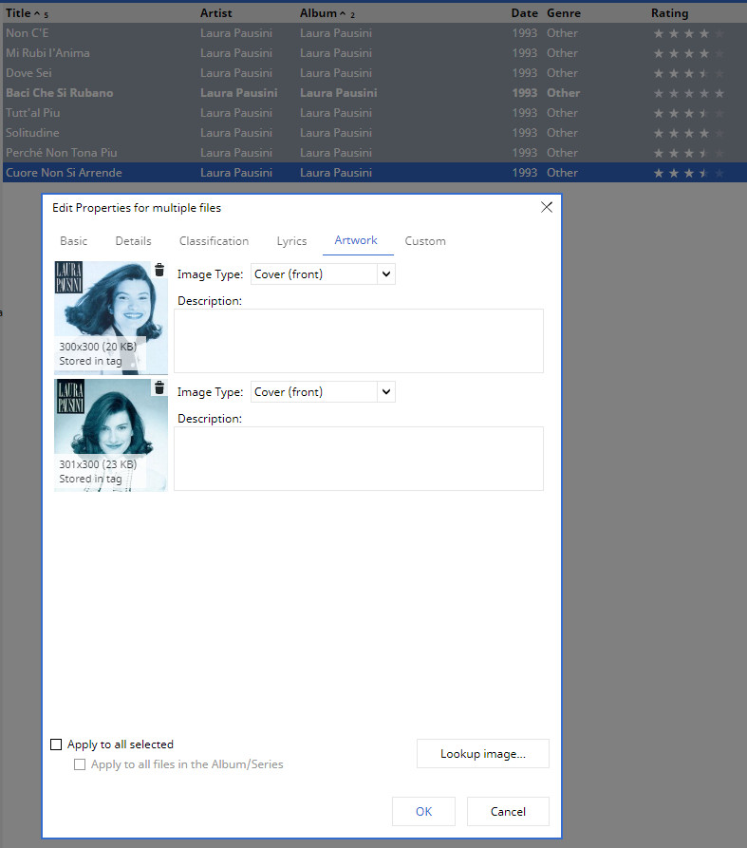Delete the first 300x300 artwork via trash icon

159,271
